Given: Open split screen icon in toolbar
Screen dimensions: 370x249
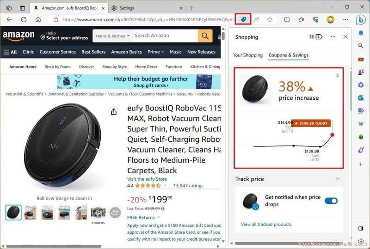Looking at the screenshot, I should click(x=287, y=19).
